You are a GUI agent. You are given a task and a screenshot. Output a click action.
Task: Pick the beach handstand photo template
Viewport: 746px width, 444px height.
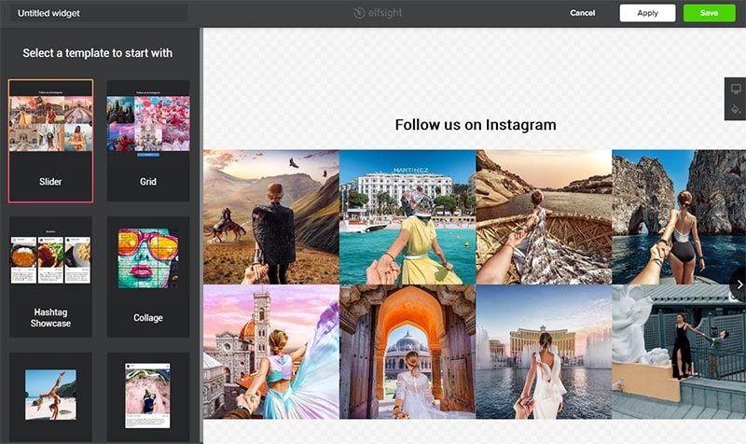click(x=50, y=395)
